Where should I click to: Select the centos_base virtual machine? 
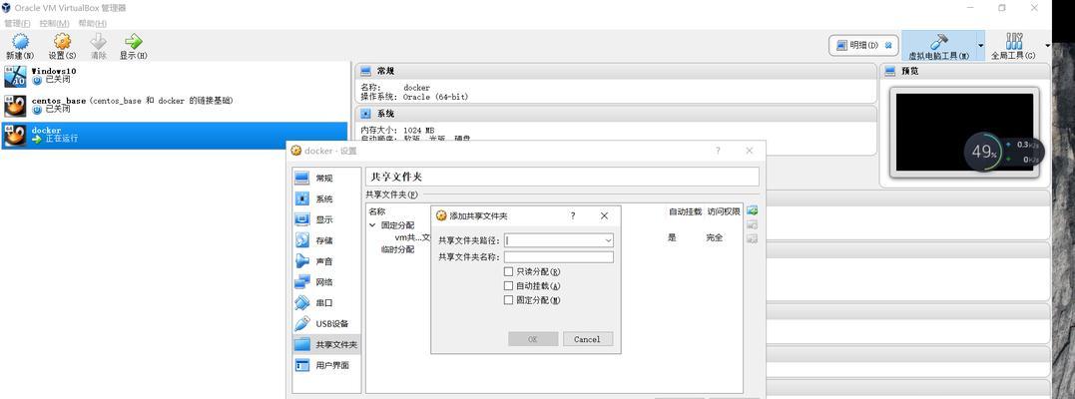[174, 105]
